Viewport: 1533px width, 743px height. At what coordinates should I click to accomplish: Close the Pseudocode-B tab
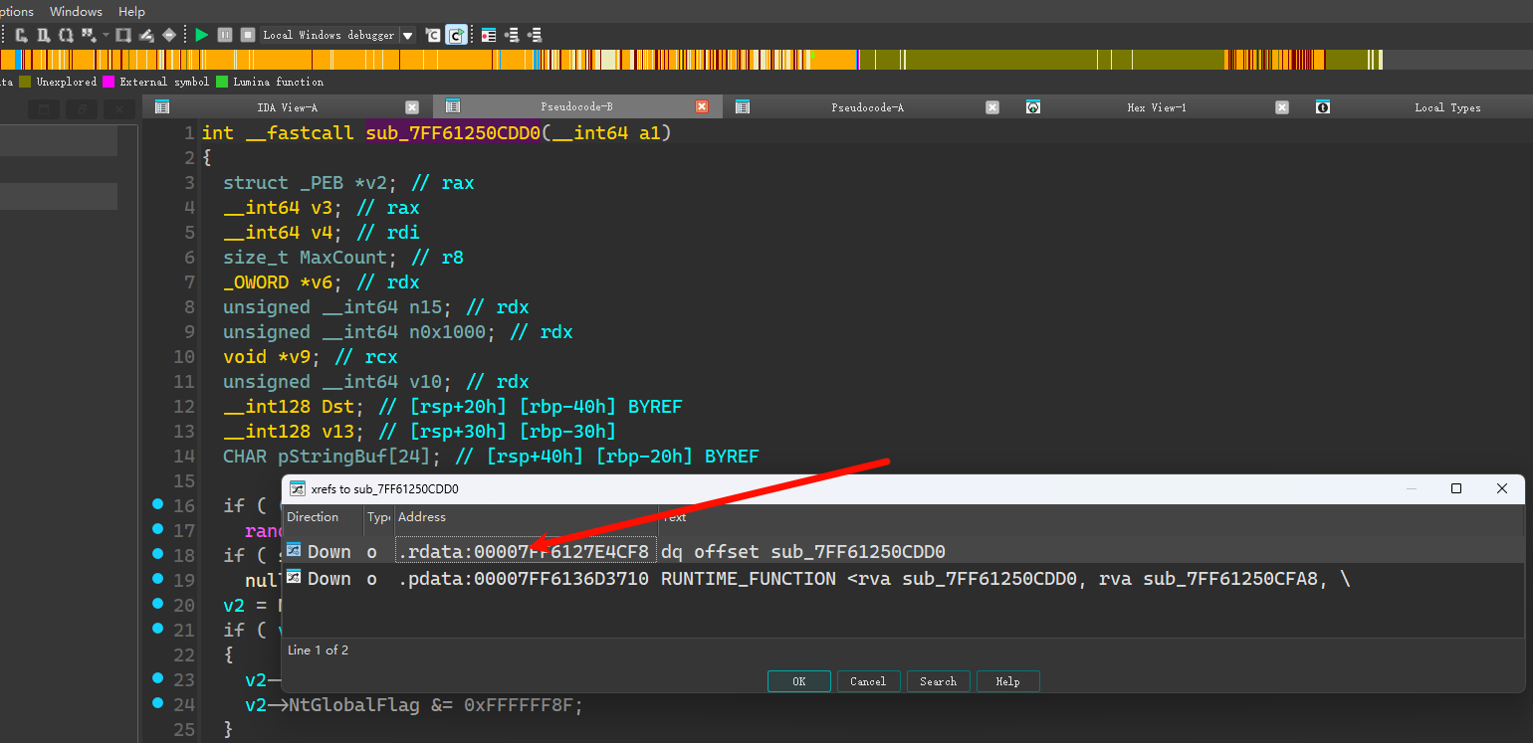(x=702, y=107)
